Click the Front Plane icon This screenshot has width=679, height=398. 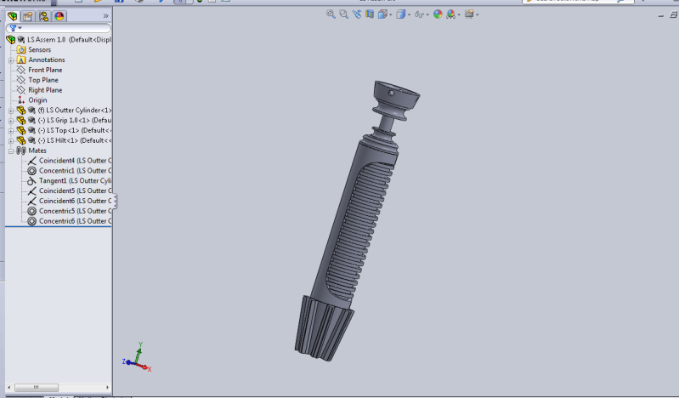pos(21,70)
